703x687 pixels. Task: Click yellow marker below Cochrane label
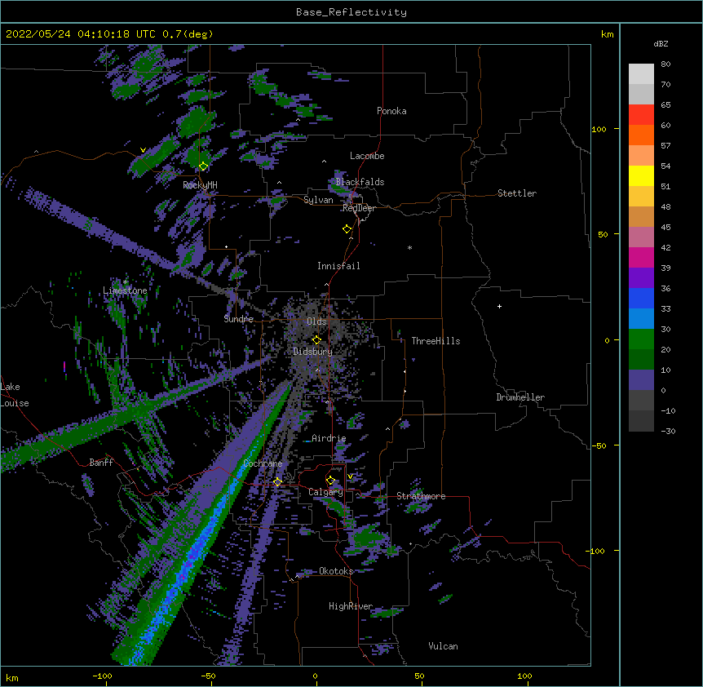tap(277, 482)
